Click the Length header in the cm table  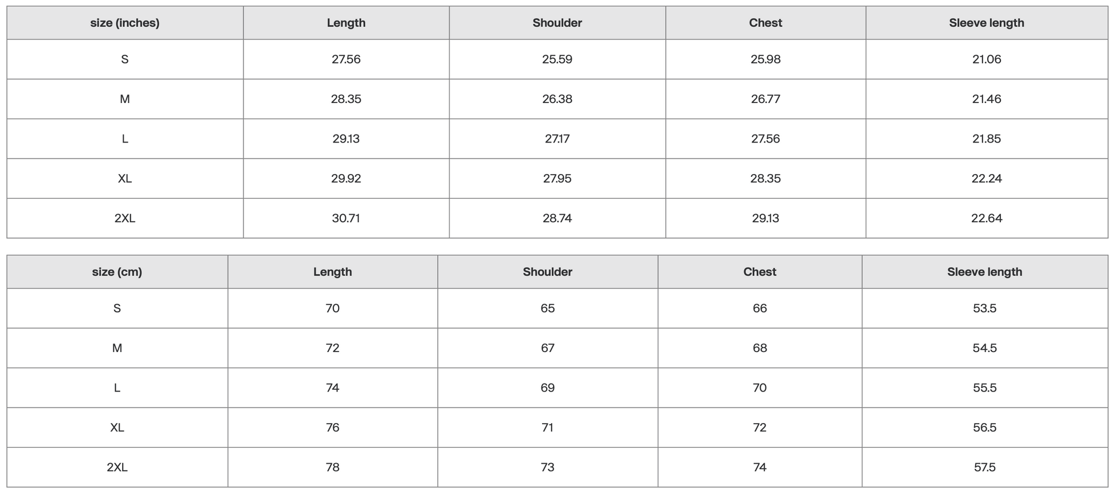click(332, 272)
